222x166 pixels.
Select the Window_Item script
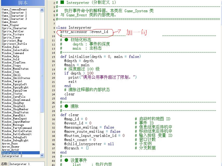[x=10, y=72]
